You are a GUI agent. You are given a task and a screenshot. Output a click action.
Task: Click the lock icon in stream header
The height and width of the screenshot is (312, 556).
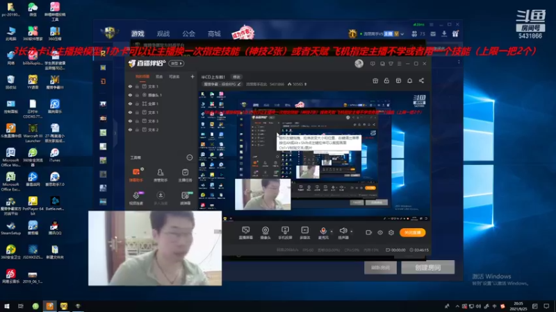[386, 80]
